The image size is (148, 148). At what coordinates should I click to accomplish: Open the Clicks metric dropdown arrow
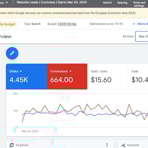(x=21, y=71)
